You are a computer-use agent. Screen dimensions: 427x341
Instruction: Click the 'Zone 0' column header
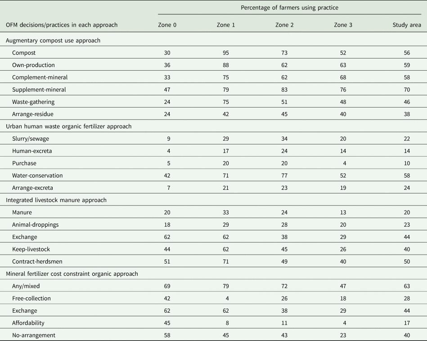[x=167, y=25]
